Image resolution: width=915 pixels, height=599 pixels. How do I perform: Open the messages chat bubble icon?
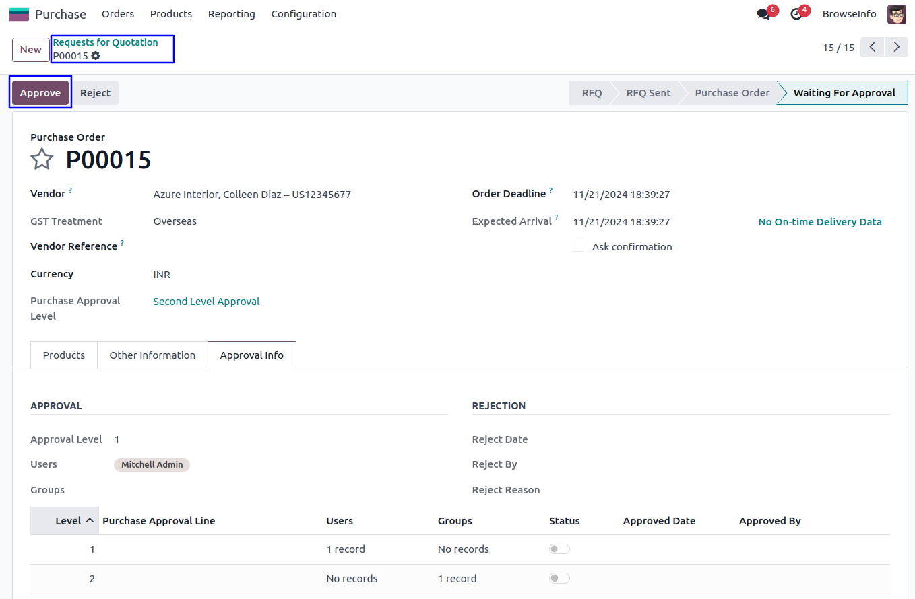coord(763,14)
